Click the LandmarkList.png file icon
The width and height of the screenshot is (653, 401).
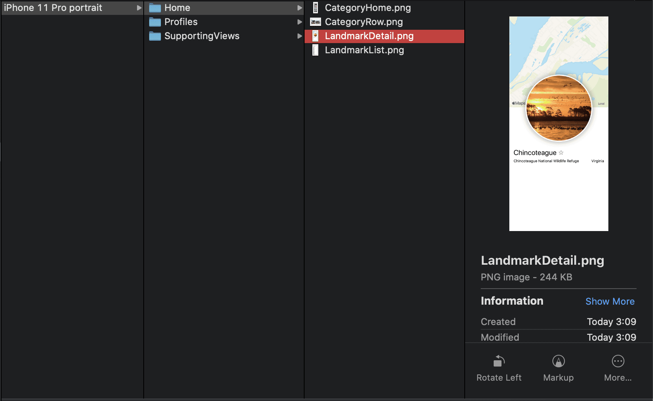(x=316, y=50)
